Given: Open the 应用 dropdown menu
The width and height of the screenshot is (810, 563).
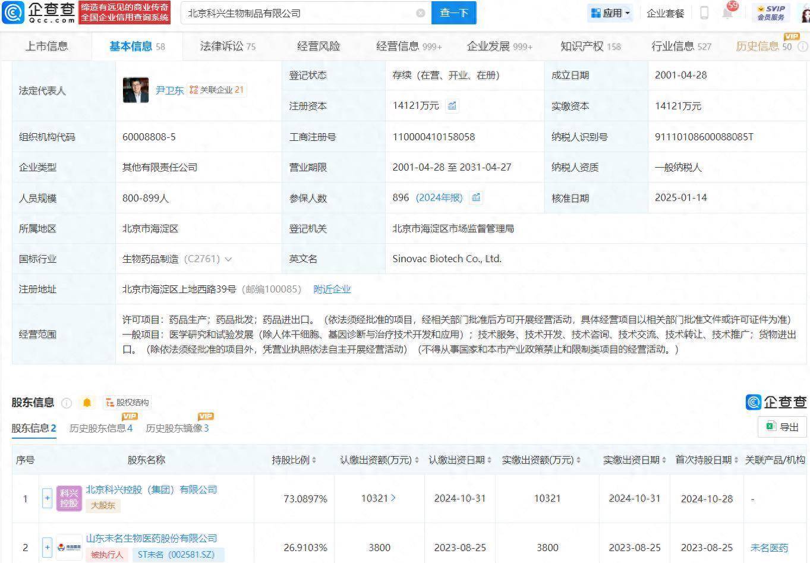Looking at the screenshot, I should click(610, 13).
